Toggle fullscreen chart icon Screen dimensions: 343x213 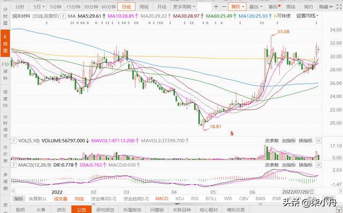tap(338, 7)
